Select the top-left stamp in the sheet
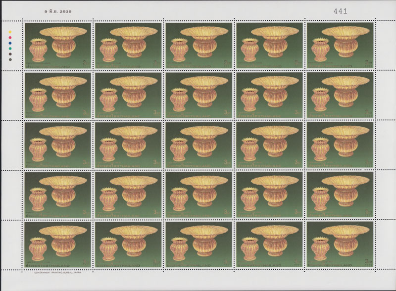Screen dimensions: 396x291 point(57,45)
